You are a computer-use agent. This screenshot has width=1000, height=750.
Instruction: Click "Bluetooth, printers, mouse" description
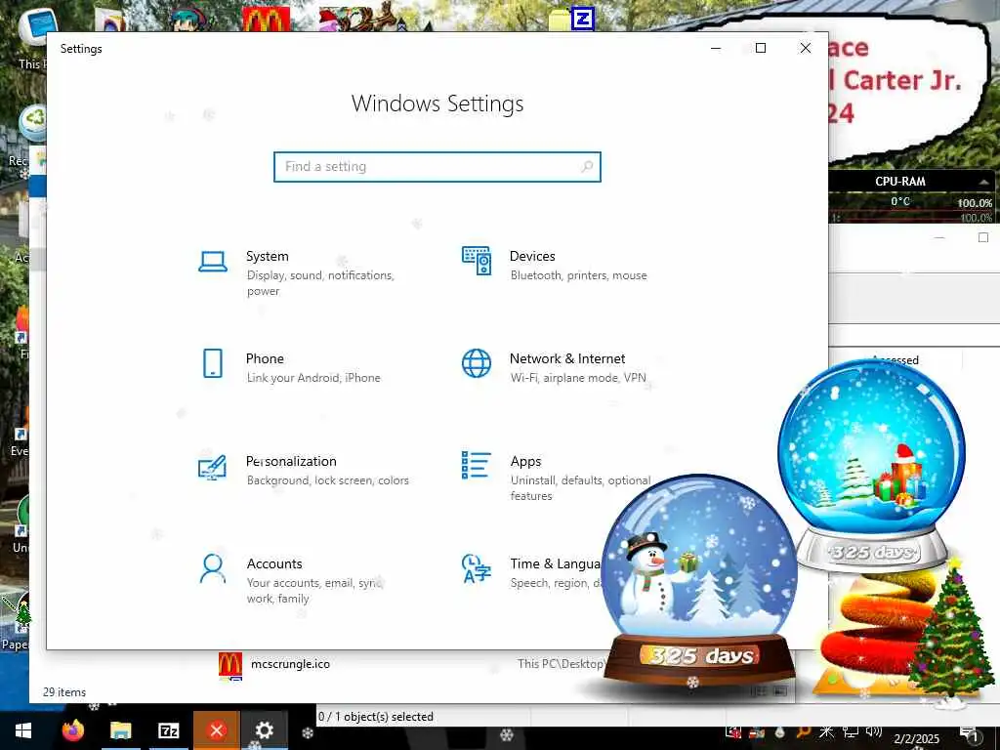tap(578, 275)
